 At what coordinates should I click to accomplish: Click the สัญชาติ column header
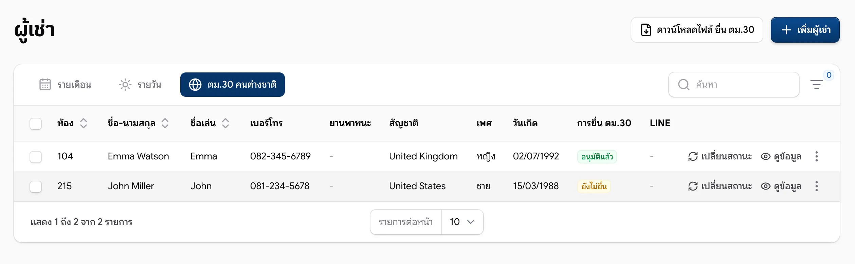(x=404, y=123)
